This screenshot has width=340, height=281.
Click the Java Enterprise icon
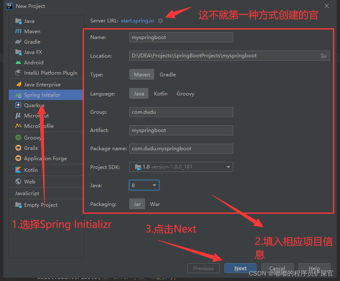click(19, 84)
